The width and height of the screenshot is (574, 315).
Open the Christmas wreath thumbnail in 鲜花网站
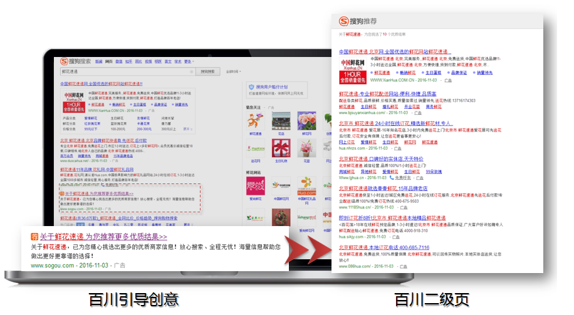click(x=281, y=217)
